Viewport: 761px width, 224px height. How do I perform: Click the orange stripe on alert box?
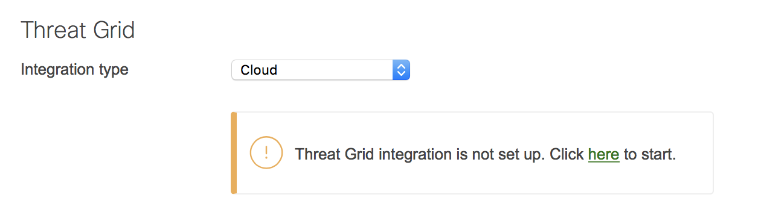pyautogui.click(x=234, y=153)
